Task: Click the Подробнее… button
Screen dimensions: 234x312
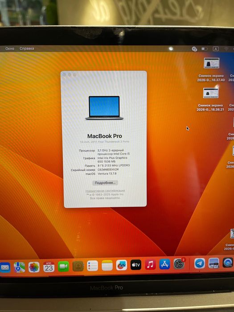Action: tap(105, 183)
